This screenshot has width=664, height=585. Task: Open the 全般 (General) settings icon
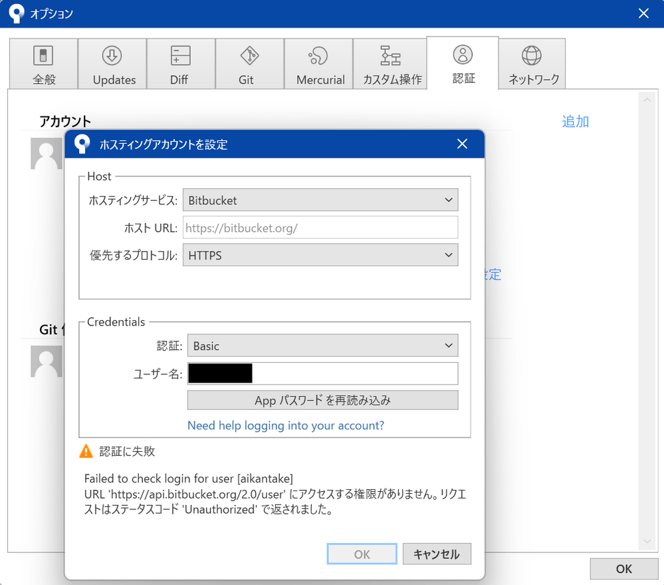coord(44,63)
